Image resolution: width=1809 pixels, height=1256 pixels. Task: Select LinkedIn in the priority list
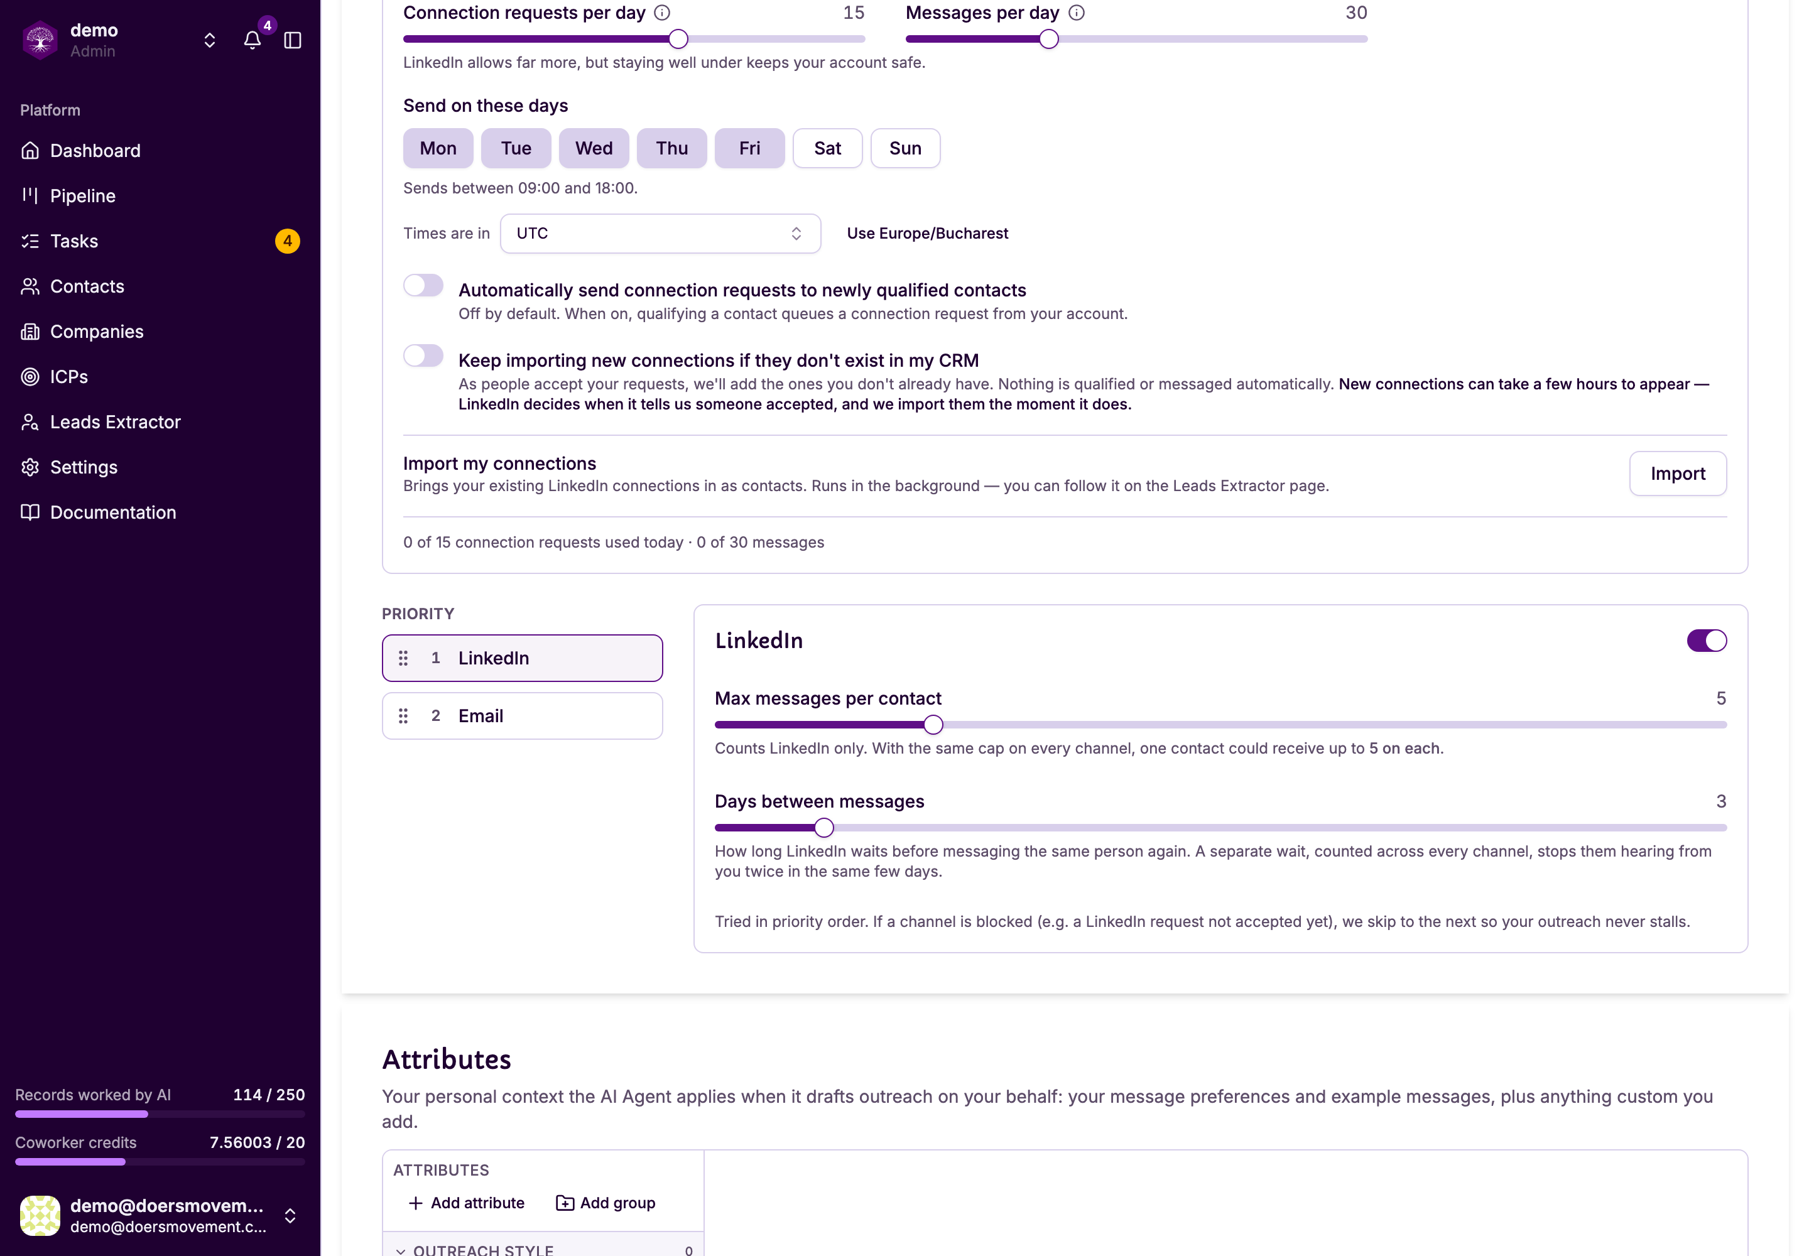pos(522,658)
